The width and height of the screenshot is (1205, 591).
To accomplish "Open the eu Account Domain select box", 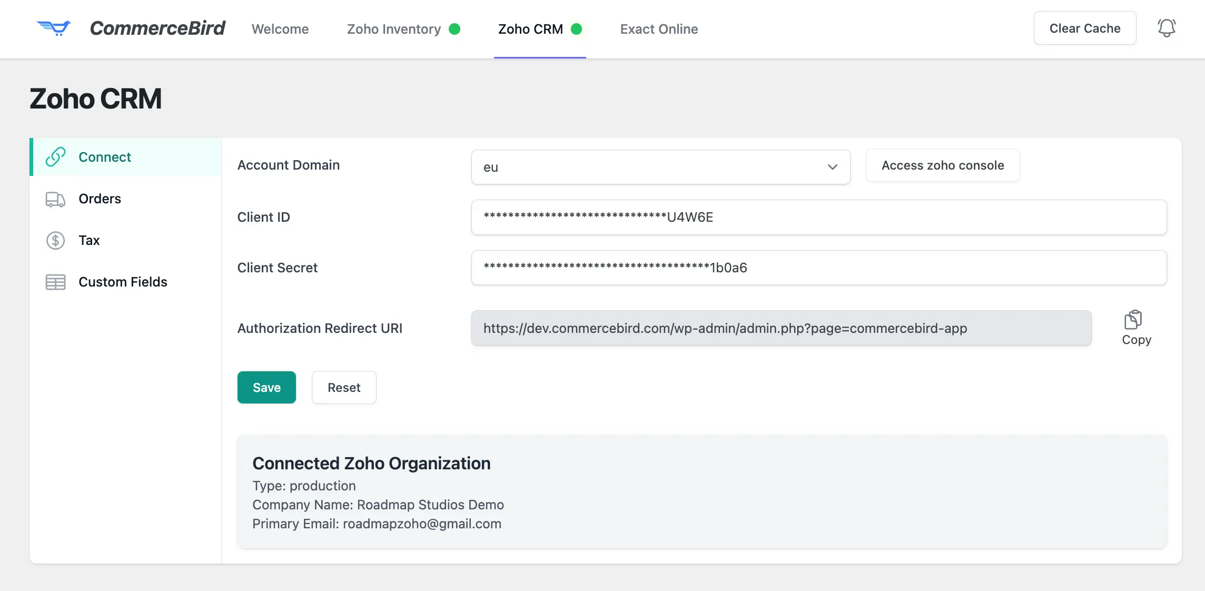I will coord(648,167).
